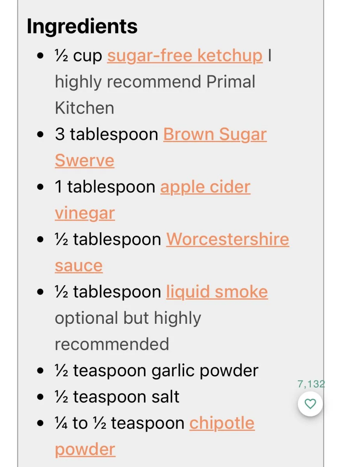Open the apple cider link text

pyautogui.click(x=205, y=187)
